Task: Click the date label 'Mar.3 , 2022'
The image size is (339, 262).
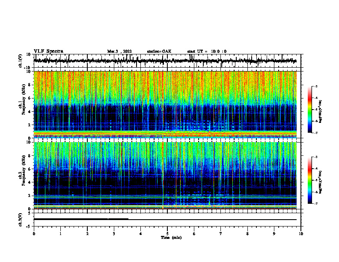Action: 119,51
